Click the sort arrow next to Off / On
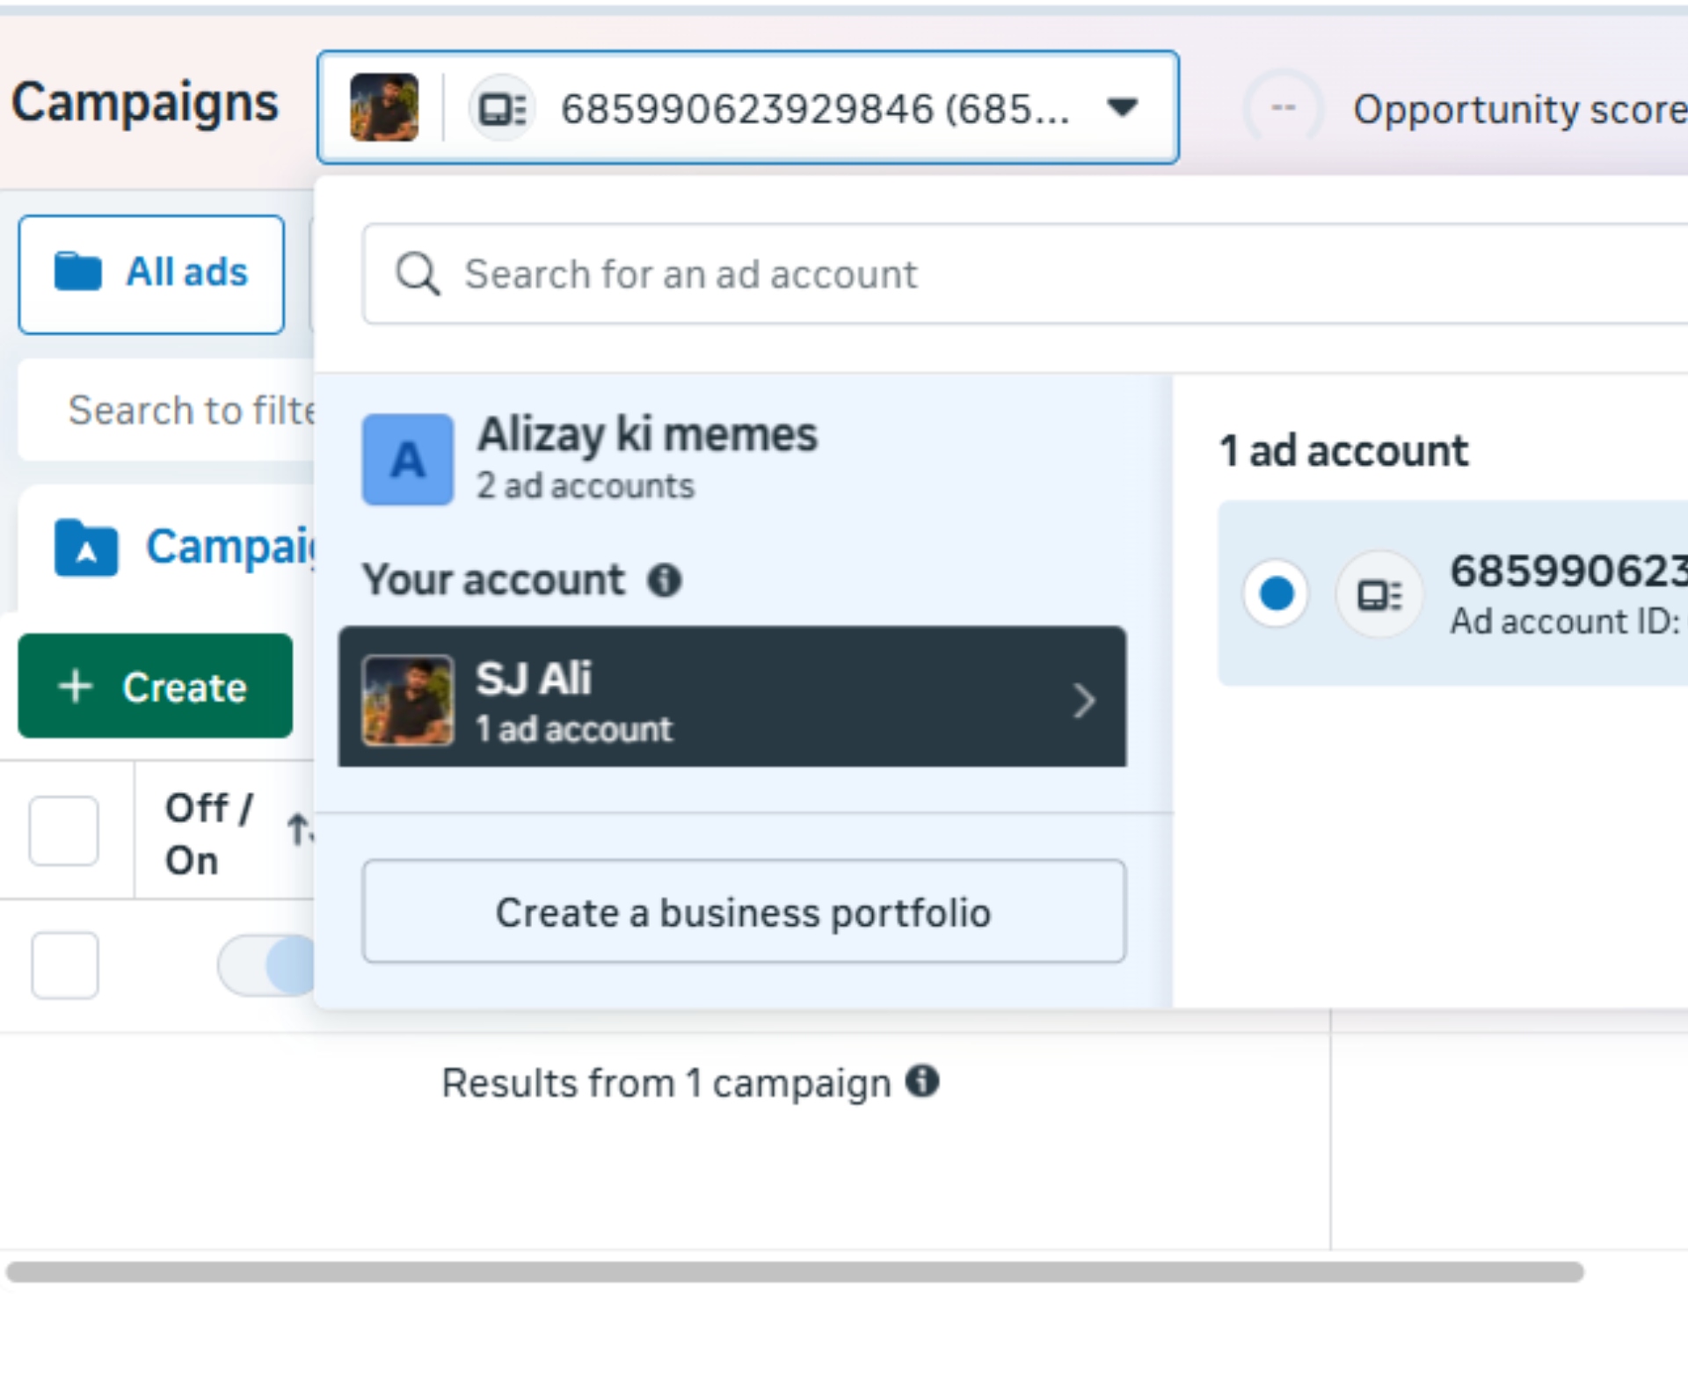1688x1382 pixels. coord(299,829)
